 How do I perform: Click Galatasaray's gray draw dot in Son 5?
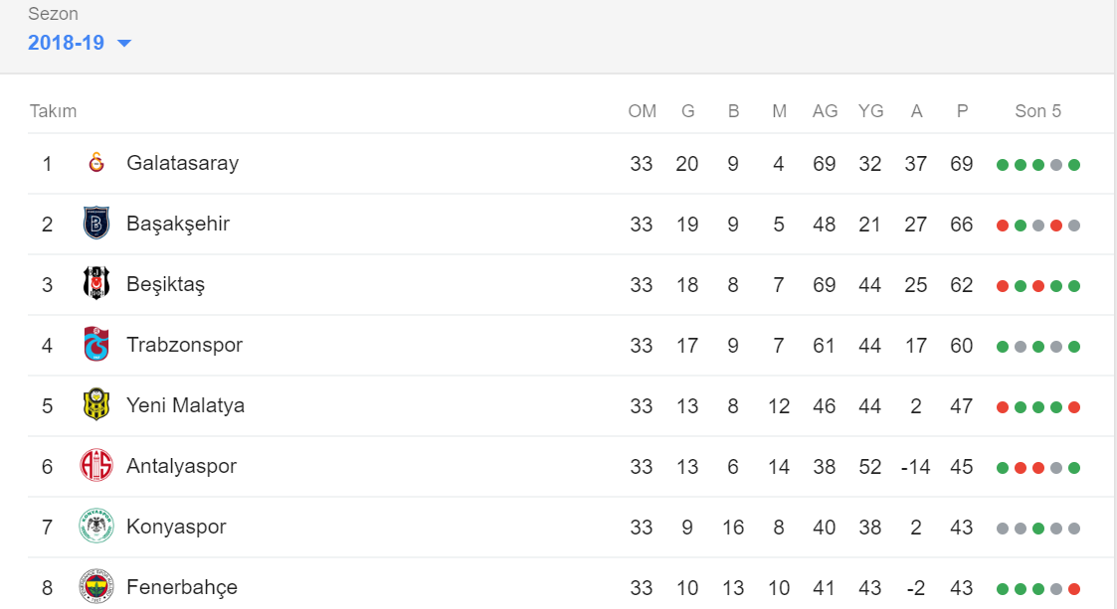click(x=1055, y=165)
